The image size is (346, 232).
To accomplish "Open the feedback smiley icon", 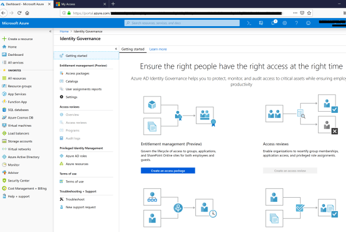I will 308,23.
